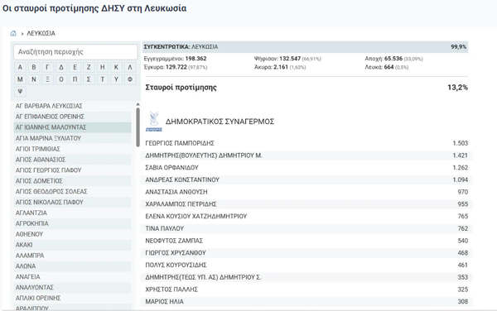Click candidate ΑΝΑΣΤΑΣΙΑ ΑΝΘΟΥΣΗ row

[x=306, y=192]
